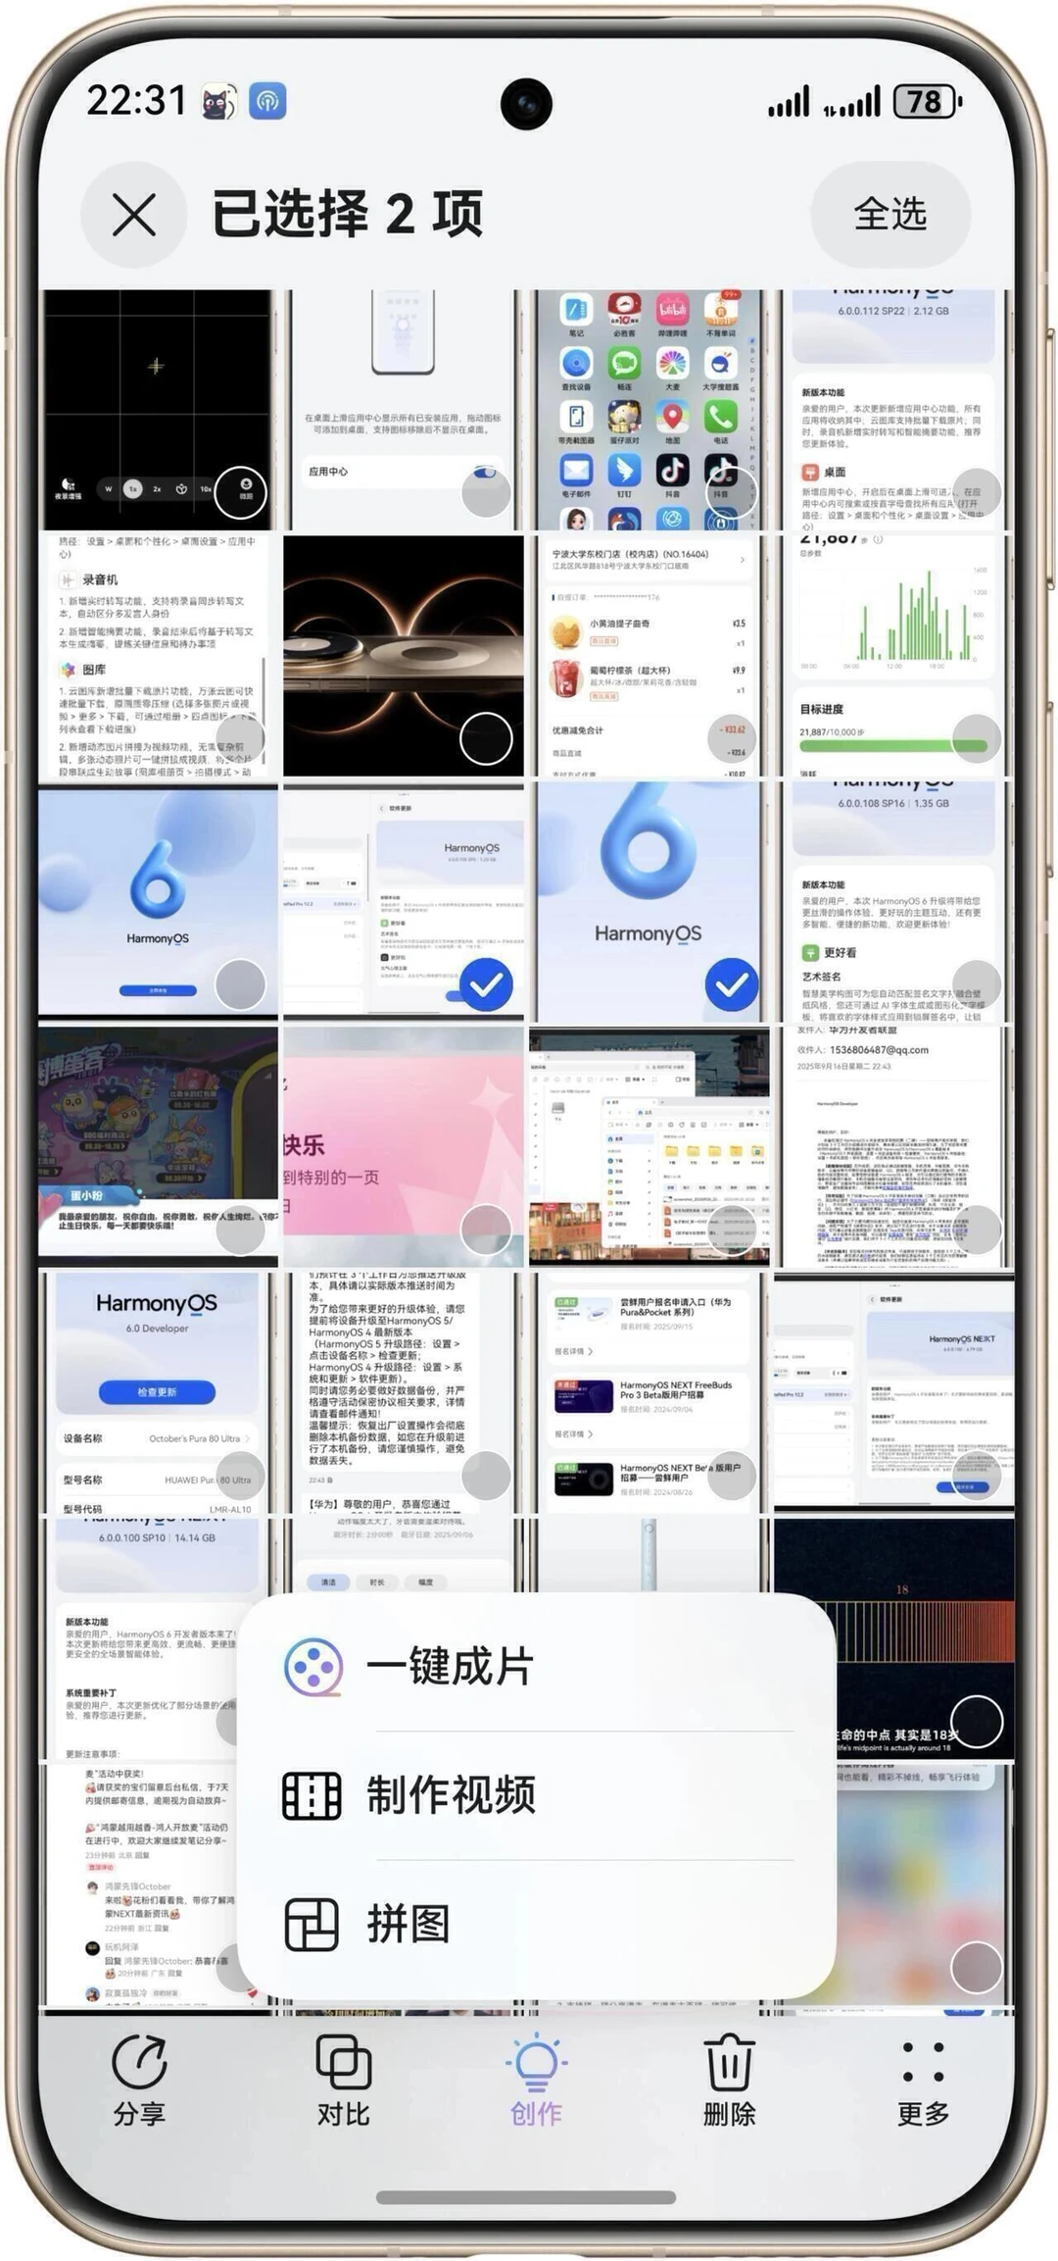Choose 制作视频 from the create menu
This screenshot has width=1058, height=2261.
(x=537, y=1794)
